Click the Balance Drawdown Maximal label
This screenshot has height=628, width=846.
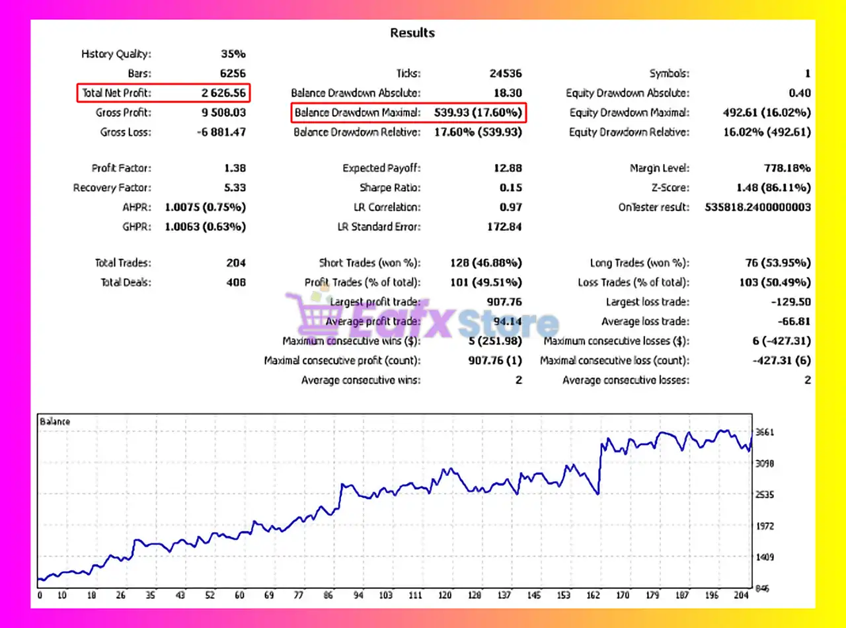point(357,113)
